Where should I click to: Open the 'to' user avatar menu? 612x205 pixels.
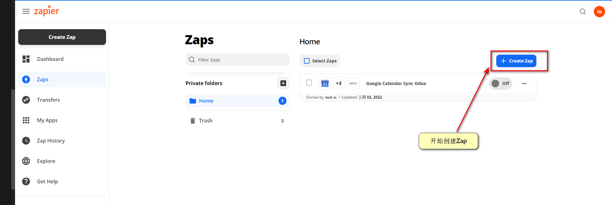pyautogui.click(x=599, y=12)
